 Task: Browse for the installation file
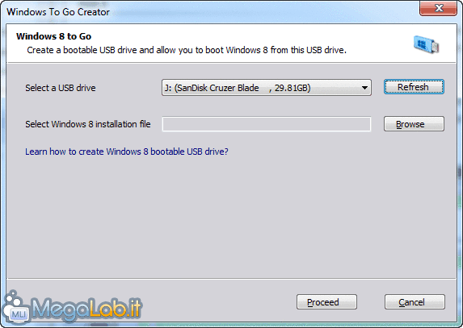pos(414,124)
